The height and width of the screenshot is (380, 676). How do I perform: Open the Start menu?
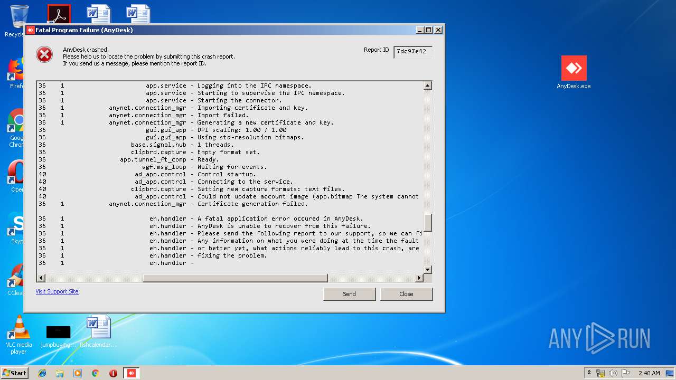click(15, 373)
